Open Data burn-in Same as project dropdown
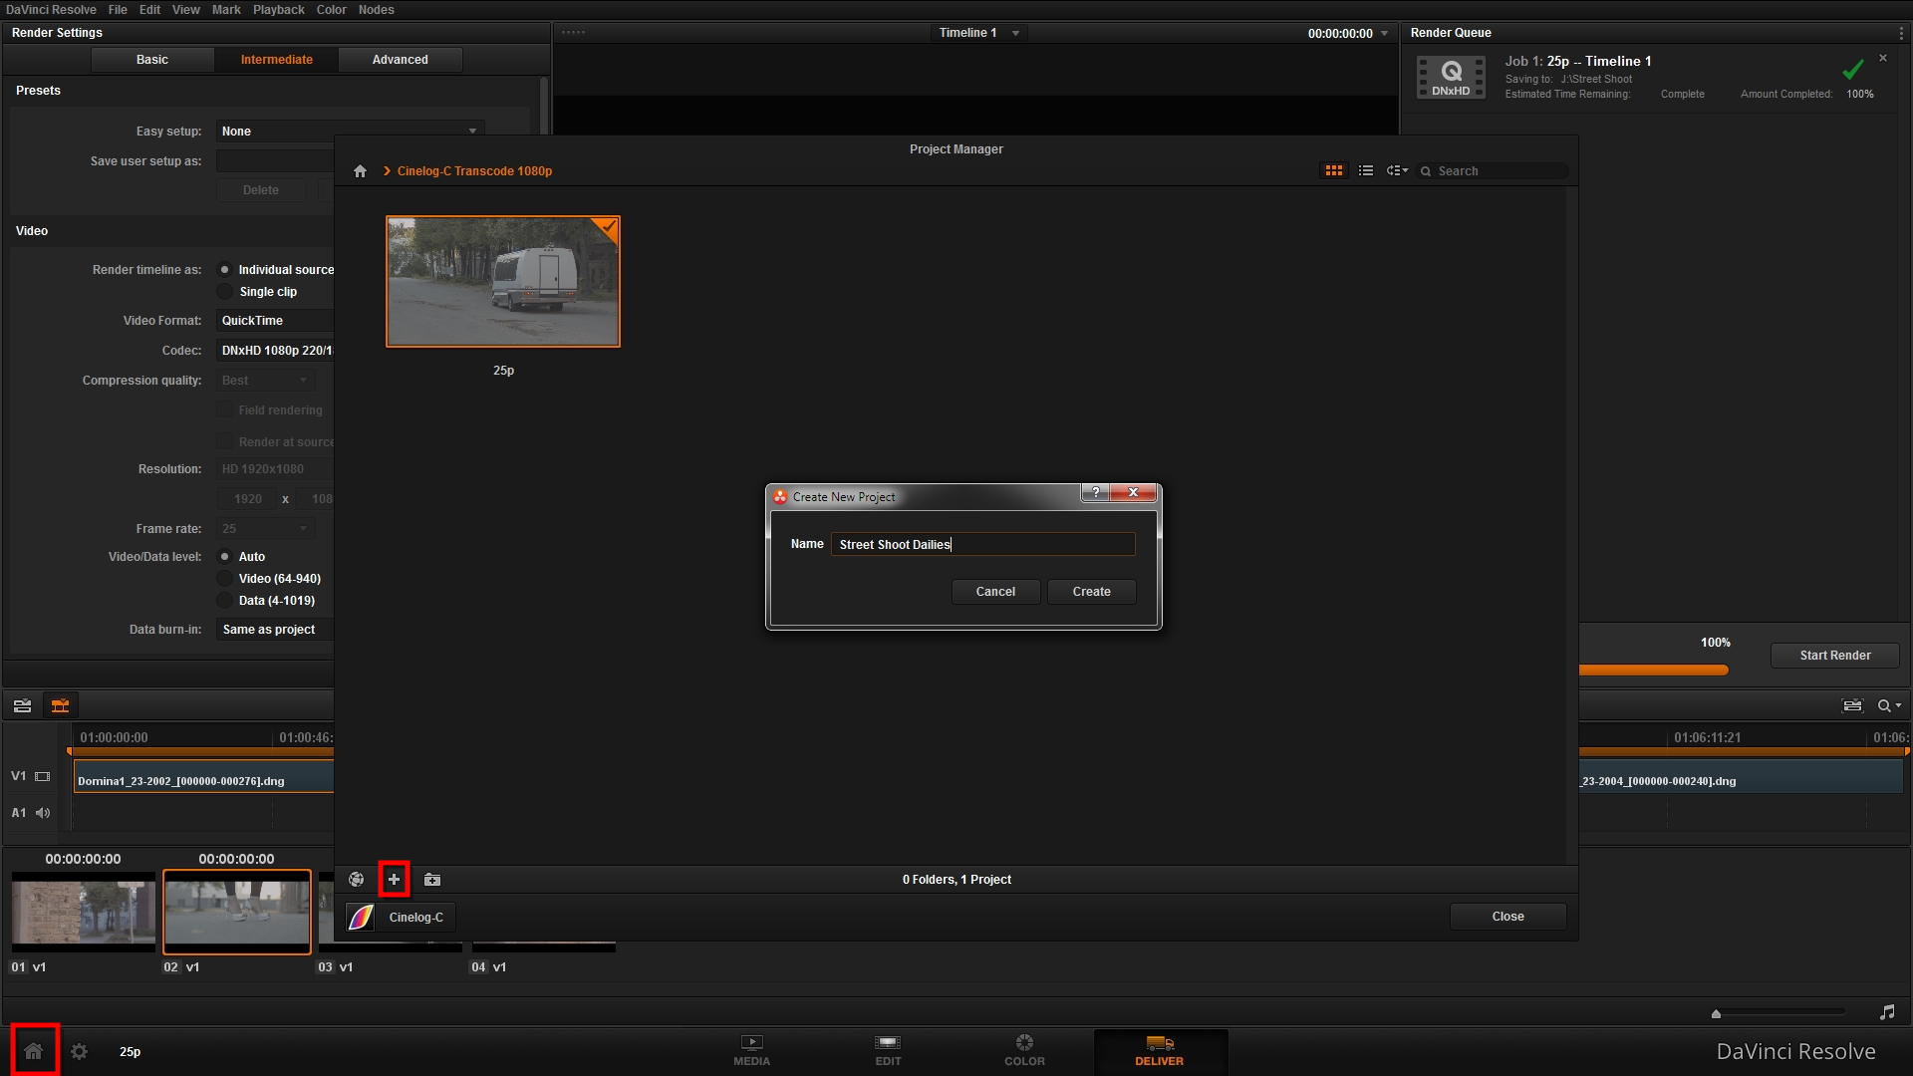Image resolution: width=1913 pixels, height=1076 pixels. pos(275,630)
